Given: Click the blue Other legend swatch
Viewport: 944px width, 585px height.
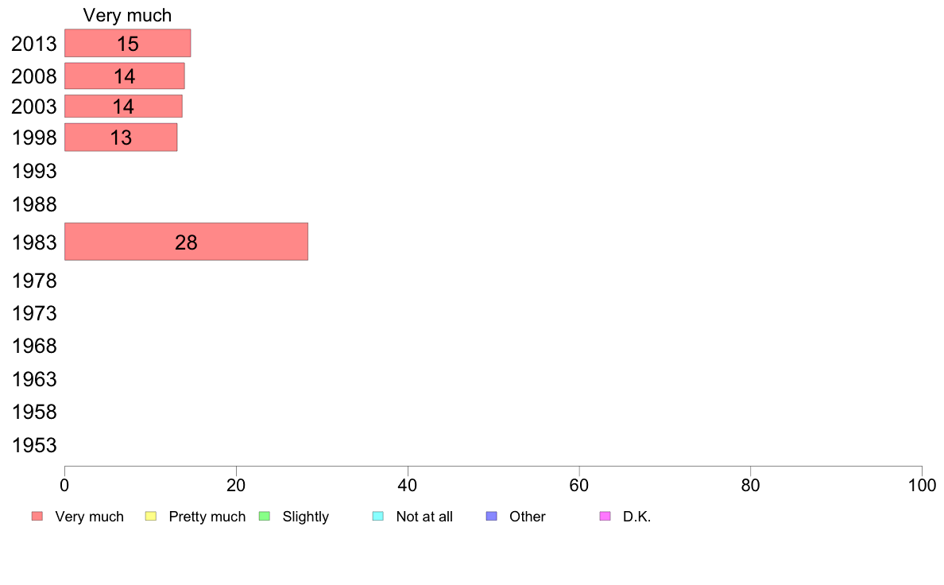Looking at the screenshot, I should pyautogui.click(x=492, y=517).
